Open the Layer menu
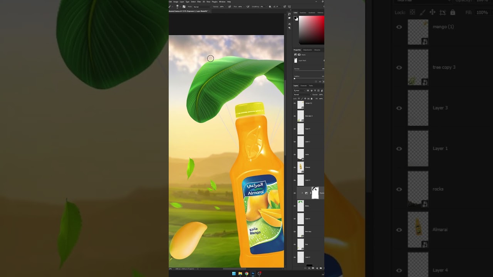Viewport: 493px width, 277px height. pyautogui.click(x=182, y=2)
